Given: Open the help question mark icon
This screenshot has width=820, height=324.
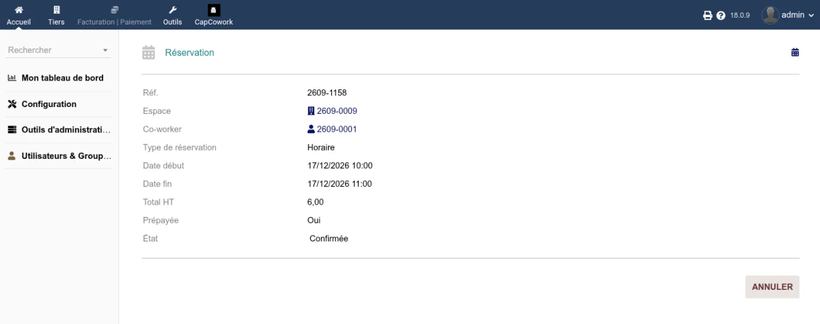Looking at the screenshot, I should 720,15.
